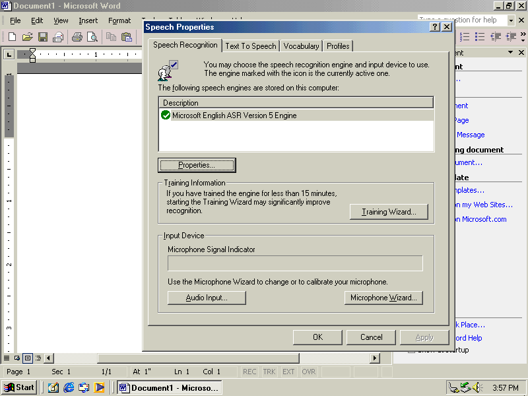The height and width of the screenshot is (396, 528).
Task: Click the E-mail toolbar icon in Word
Action: (x=58, y=37)
